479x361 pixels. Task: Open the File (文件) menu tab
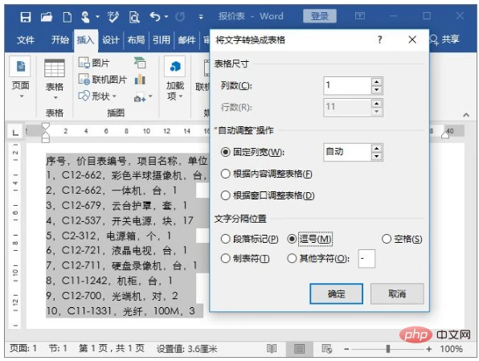coord(26,39)
